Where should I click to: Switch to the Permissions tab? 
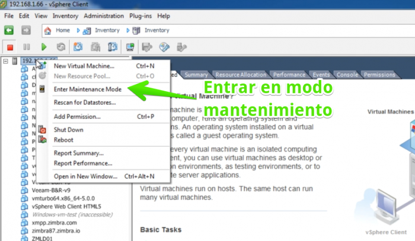click(379, 75)
